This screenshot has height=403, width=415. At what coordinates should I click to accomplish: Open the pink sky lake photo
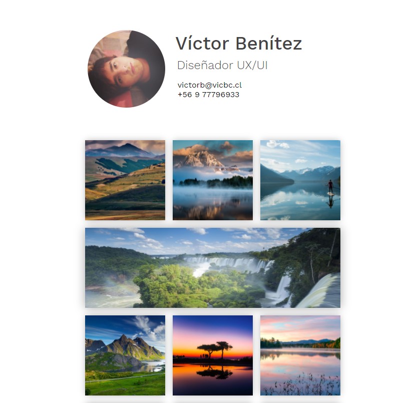300,355
